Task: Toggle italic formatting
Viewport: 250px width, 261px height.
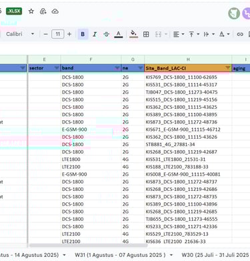Action: point(95,34)
